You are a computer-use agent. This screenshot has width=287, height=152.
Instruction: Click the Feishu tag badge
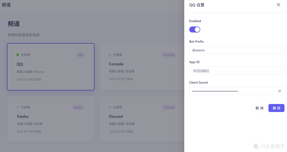pyautogui.click(x=78, y=107)
